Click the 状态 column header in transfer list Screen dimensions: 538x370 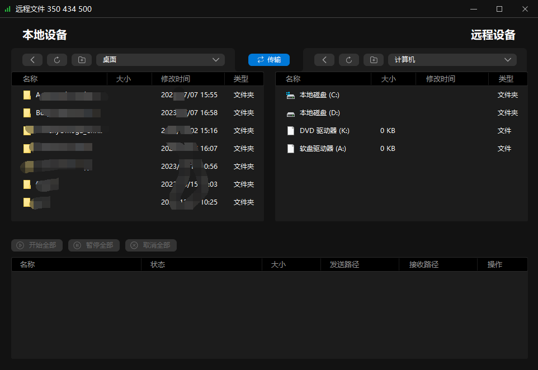pos(158,264)
